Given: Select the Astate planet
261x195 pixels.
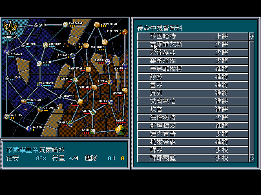Looking at the screenshot, I should (80, 102).
